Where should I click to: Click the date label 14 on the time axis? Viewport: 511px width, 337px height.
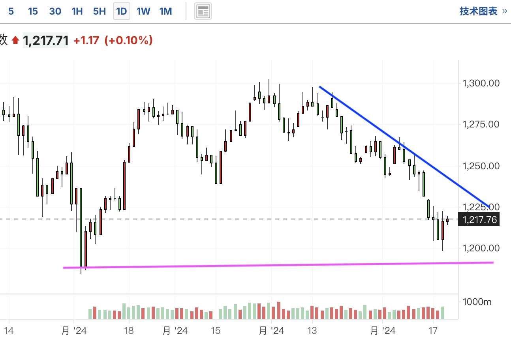pyautogui.click(x=9, y=330)
